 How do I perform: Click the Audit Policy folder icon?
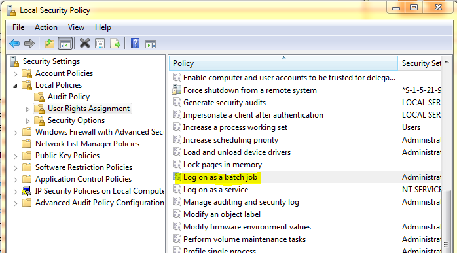point(39,97)
